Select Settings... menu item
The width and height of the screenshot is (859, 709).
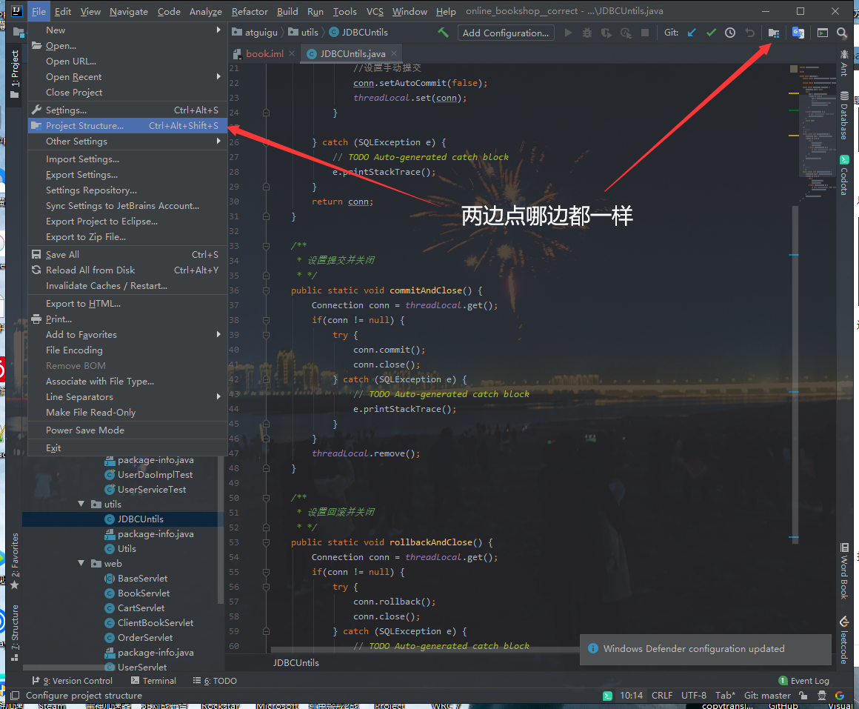point(127,110)
